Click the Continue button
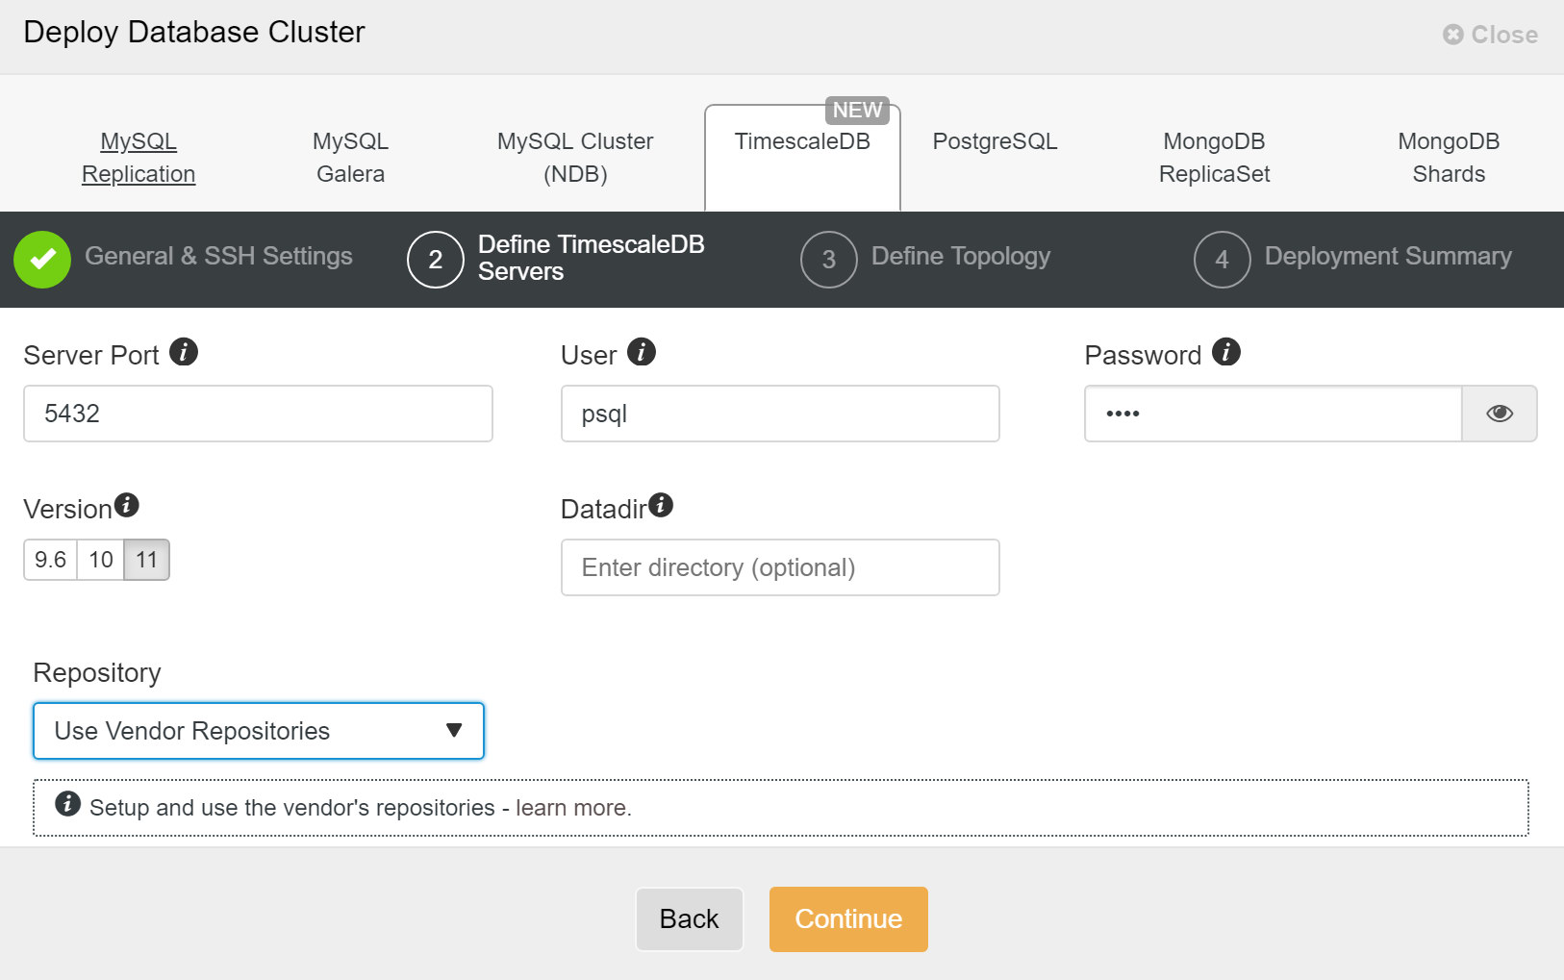 tap(848, 919)
